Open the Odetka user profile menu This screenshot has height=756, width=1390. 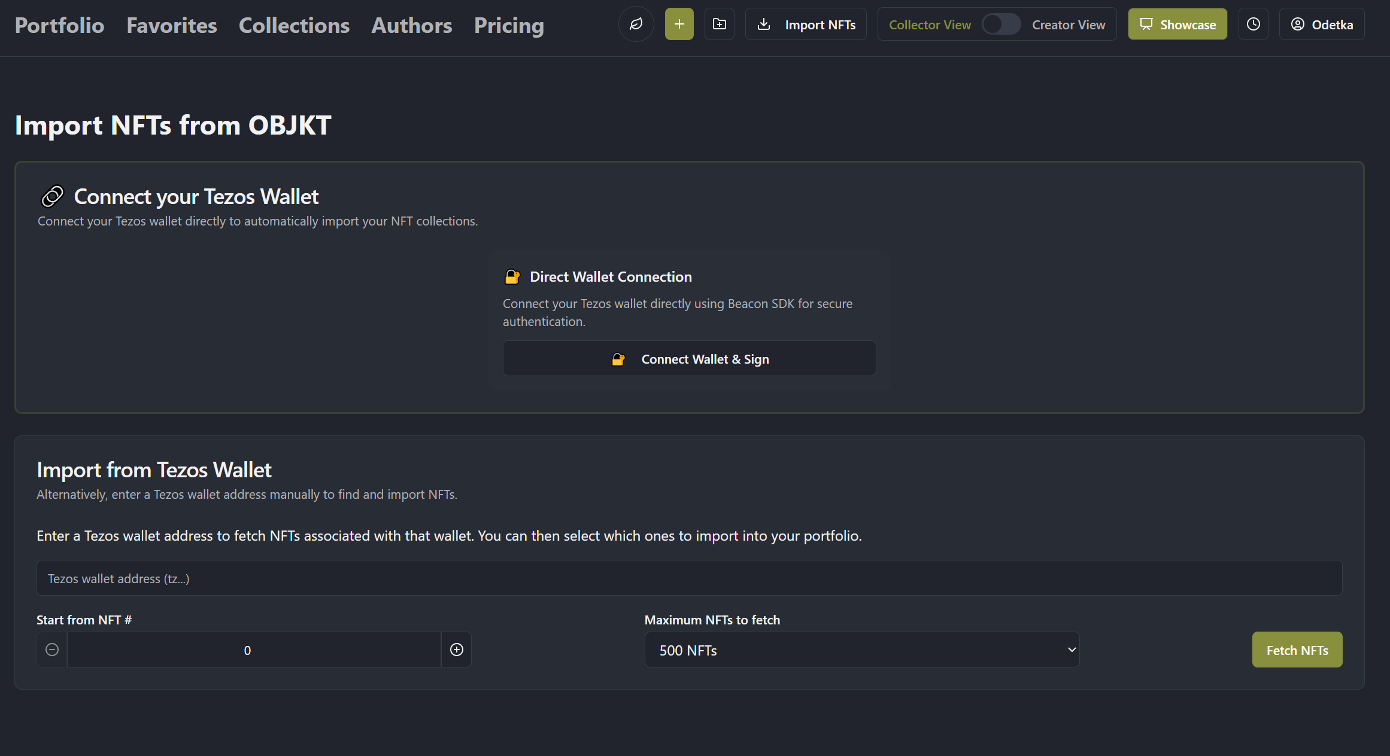point(1322,25)
